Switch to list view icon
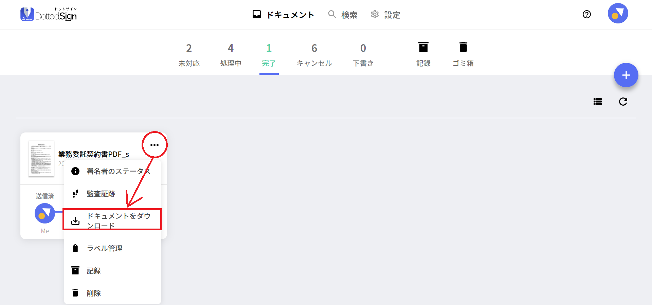 pyautogui.click(x=598, y=102)
